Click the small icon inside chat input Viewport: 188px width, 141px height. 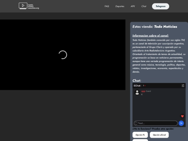click(x=136, y=123)
